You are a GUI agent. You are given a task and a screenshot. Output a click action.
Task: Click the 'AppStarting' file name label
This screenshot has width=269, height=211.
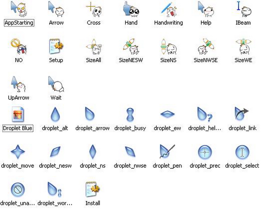click(x=19, y=23)
